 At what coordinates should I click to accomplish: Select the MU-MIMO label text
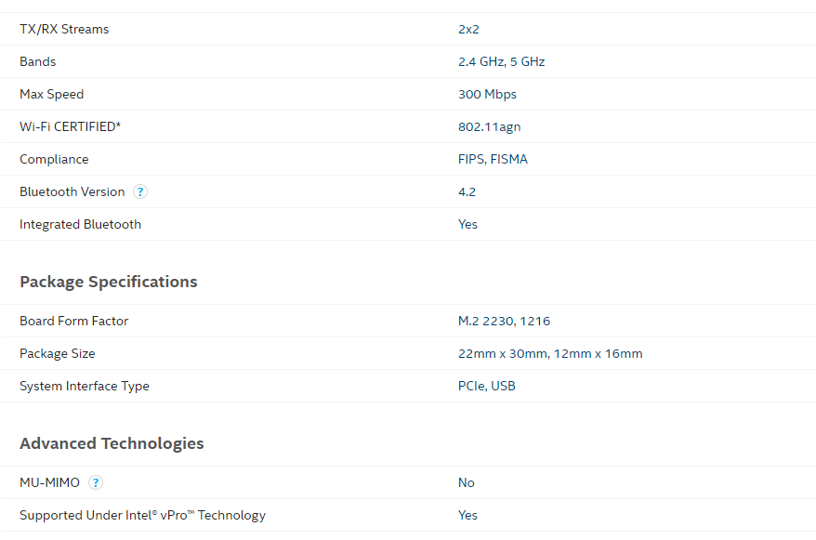coord(49,482)
